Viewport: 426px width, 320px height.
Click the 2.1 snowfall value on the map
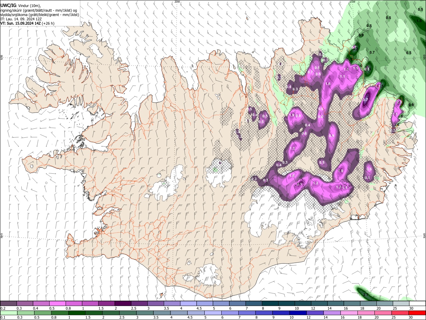click(x=299, y=184)
